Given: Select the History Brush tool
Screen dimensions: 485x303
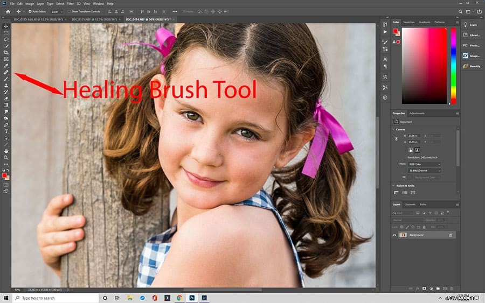Looking at the screenshot, I should (6, 92).
